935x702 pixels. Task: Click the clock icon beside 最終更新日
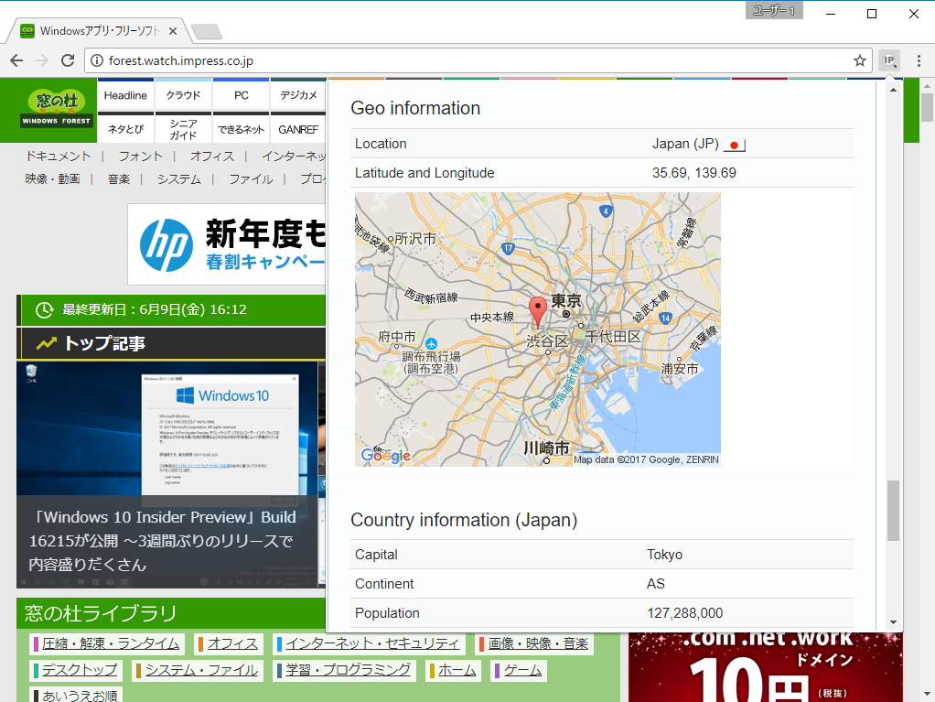coord(43,310)
